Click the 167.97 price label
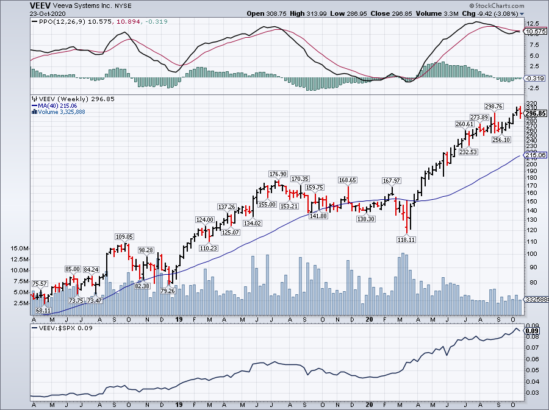The image size is (549, 410). pos(392,181)
